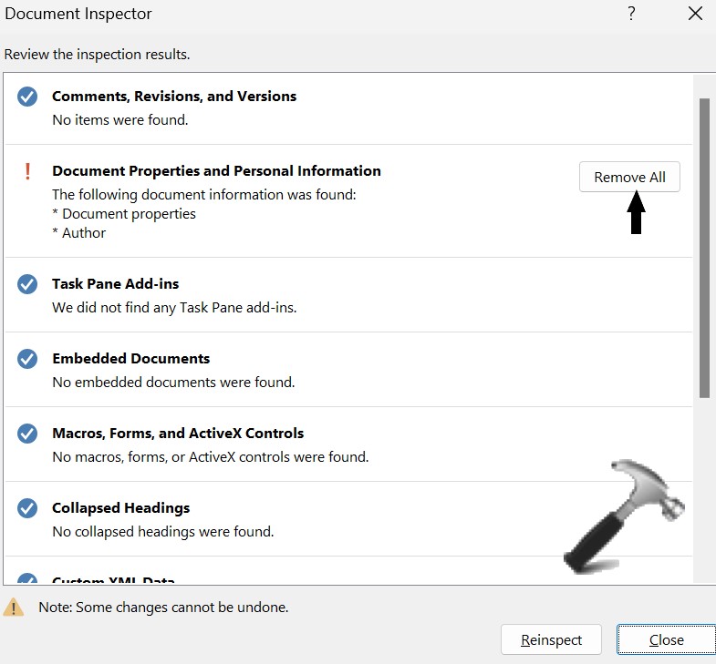This screenshot has height=664, width=716.
Task: Open help with the question mark button
Action: pyautogui.click(x=631, y=14)
